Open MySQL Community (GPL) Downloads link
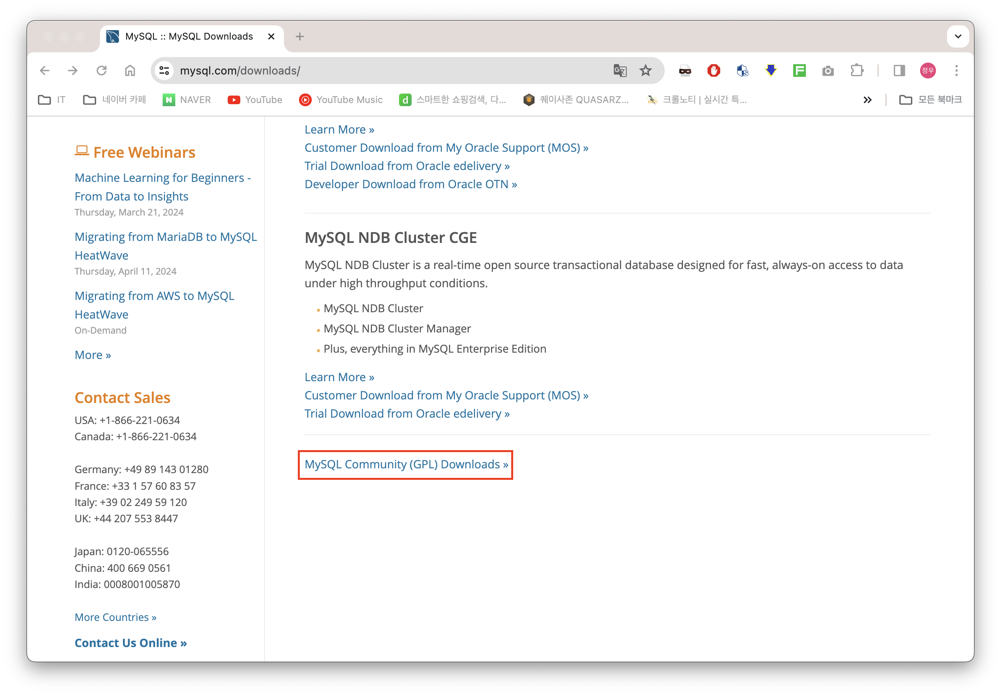The width and height of the screenshot is (1001, 695). click(x=406, y=465)
